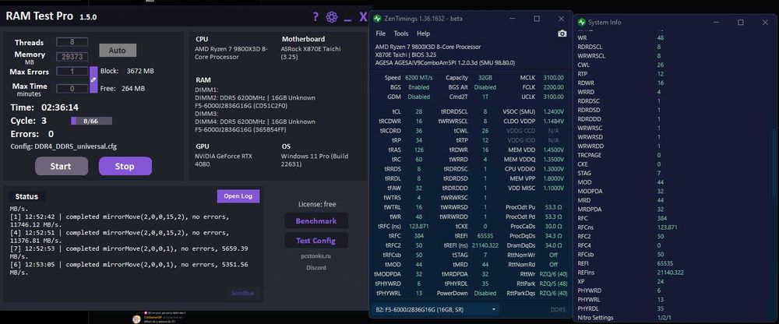Click the XP row in System Info

pyautogui.click(x=674, y=281)
